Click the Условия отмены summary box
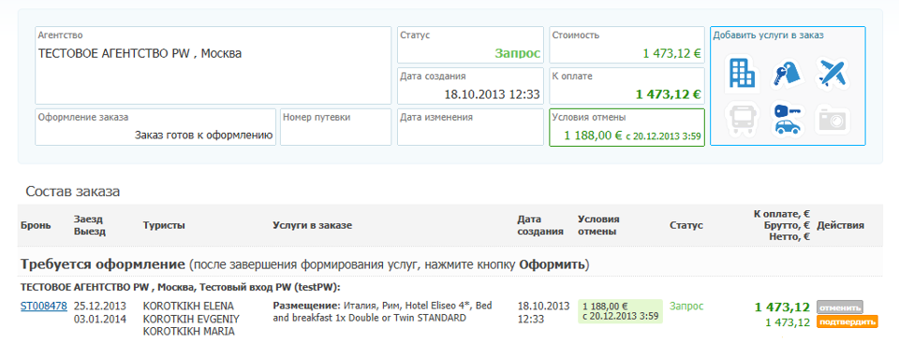Screen dimensions: 899x342 tap(626, 127)
